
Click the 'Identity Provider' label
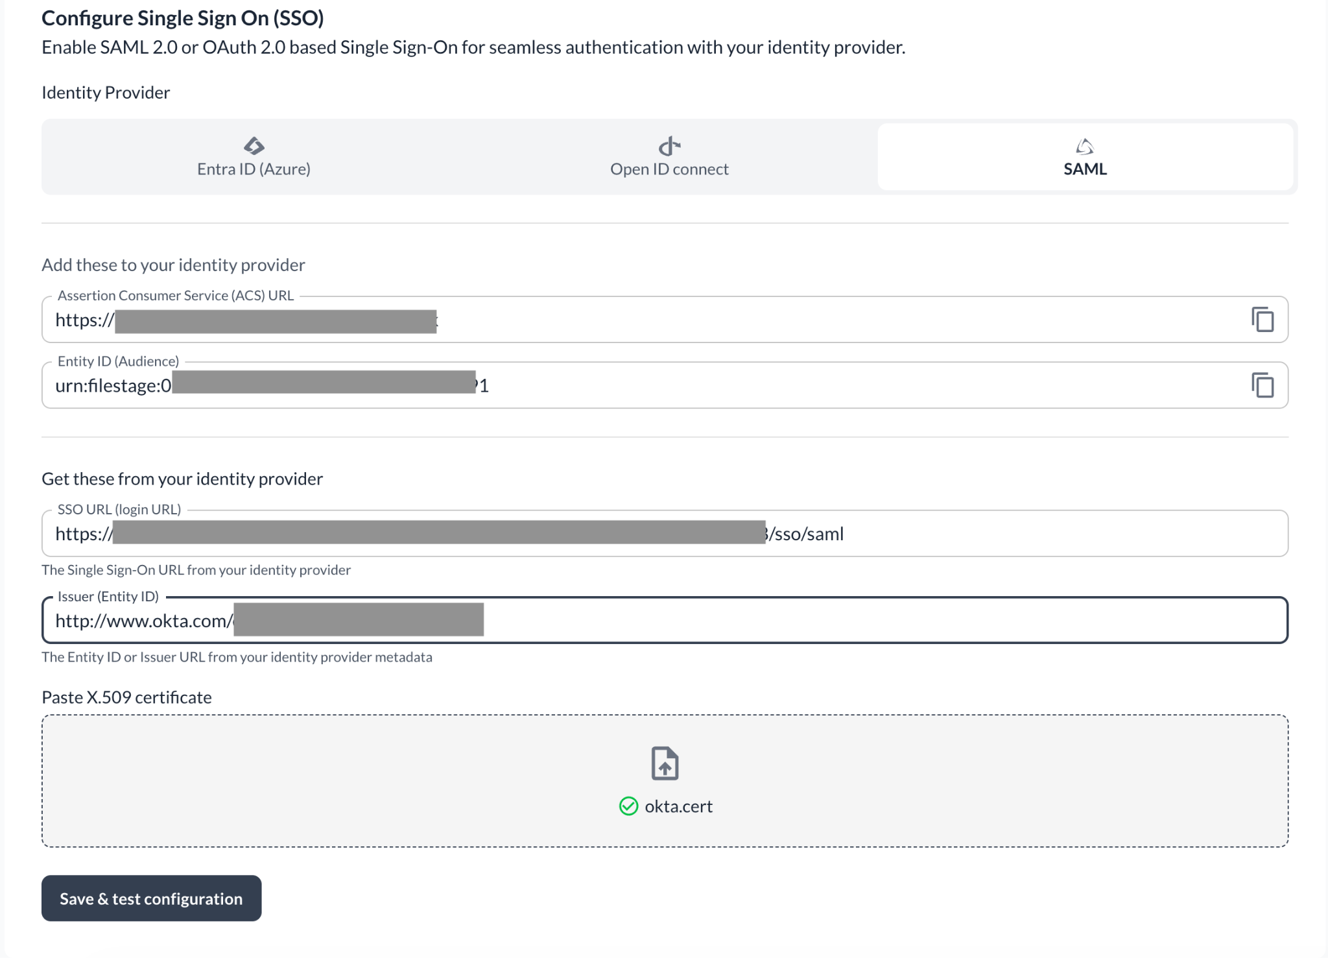click(106, 93)
